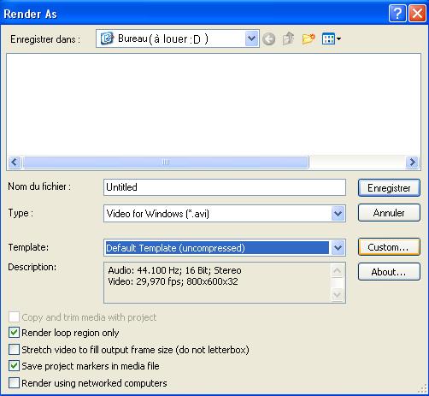Expand the Enregistrer dans location dropdown

[251, 38]
